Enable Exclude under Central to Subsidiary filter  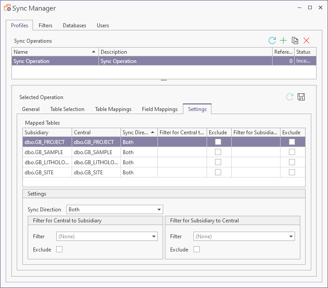(x=59, y=250)
